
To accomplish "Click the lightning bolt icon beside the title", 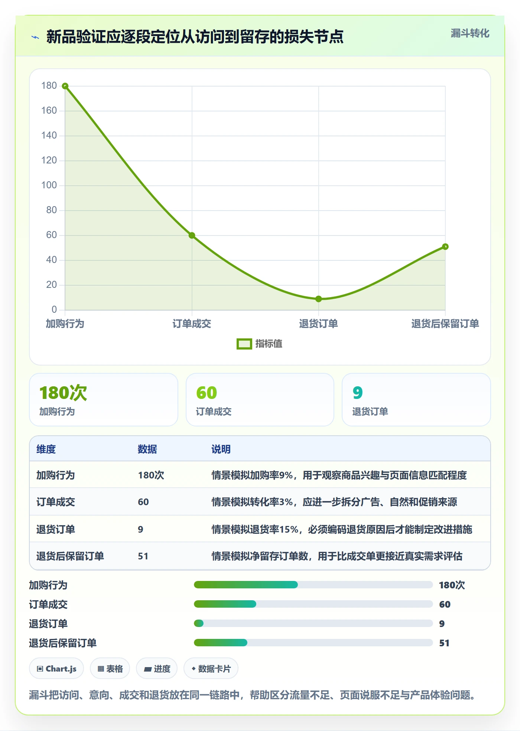I will 35,37.
